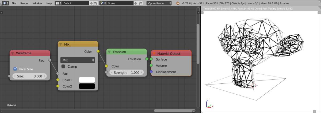Delete the current scene with X icon
Screen dimensions: 321x113
coord(140,3)
